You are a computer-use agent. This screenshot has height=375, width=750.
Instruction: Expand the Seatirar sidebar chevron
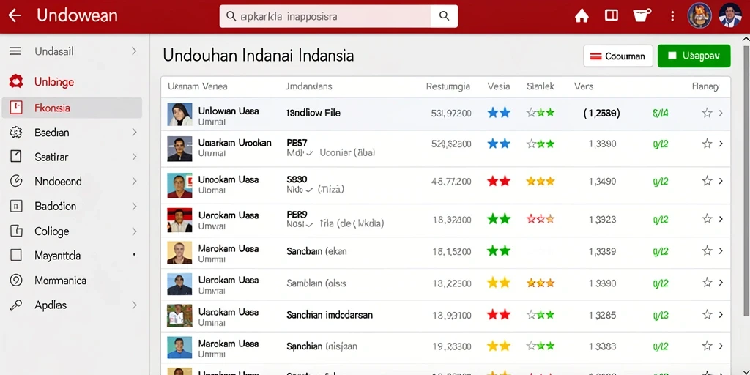(135, 157)
